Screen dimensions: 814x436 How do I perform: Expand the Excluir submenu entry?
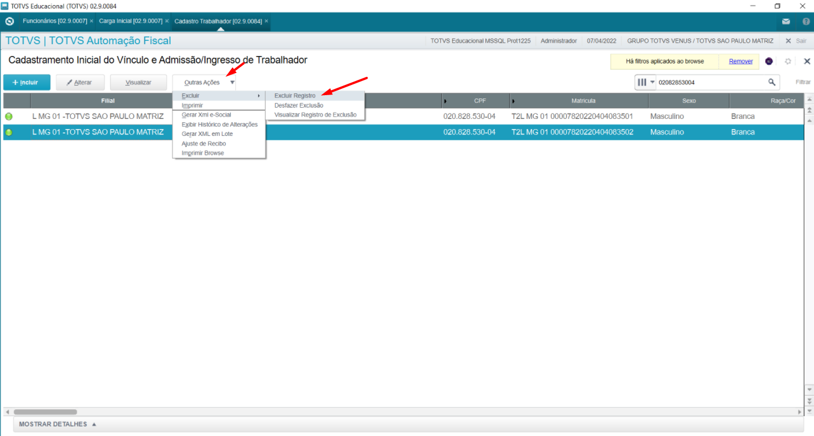click(x=219, y=96)
